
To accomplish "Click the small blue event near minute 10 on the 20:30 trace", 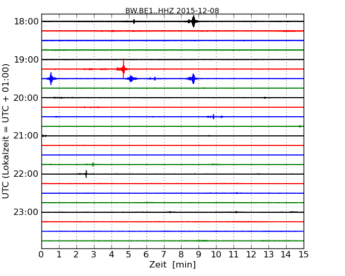I will 213,117.
